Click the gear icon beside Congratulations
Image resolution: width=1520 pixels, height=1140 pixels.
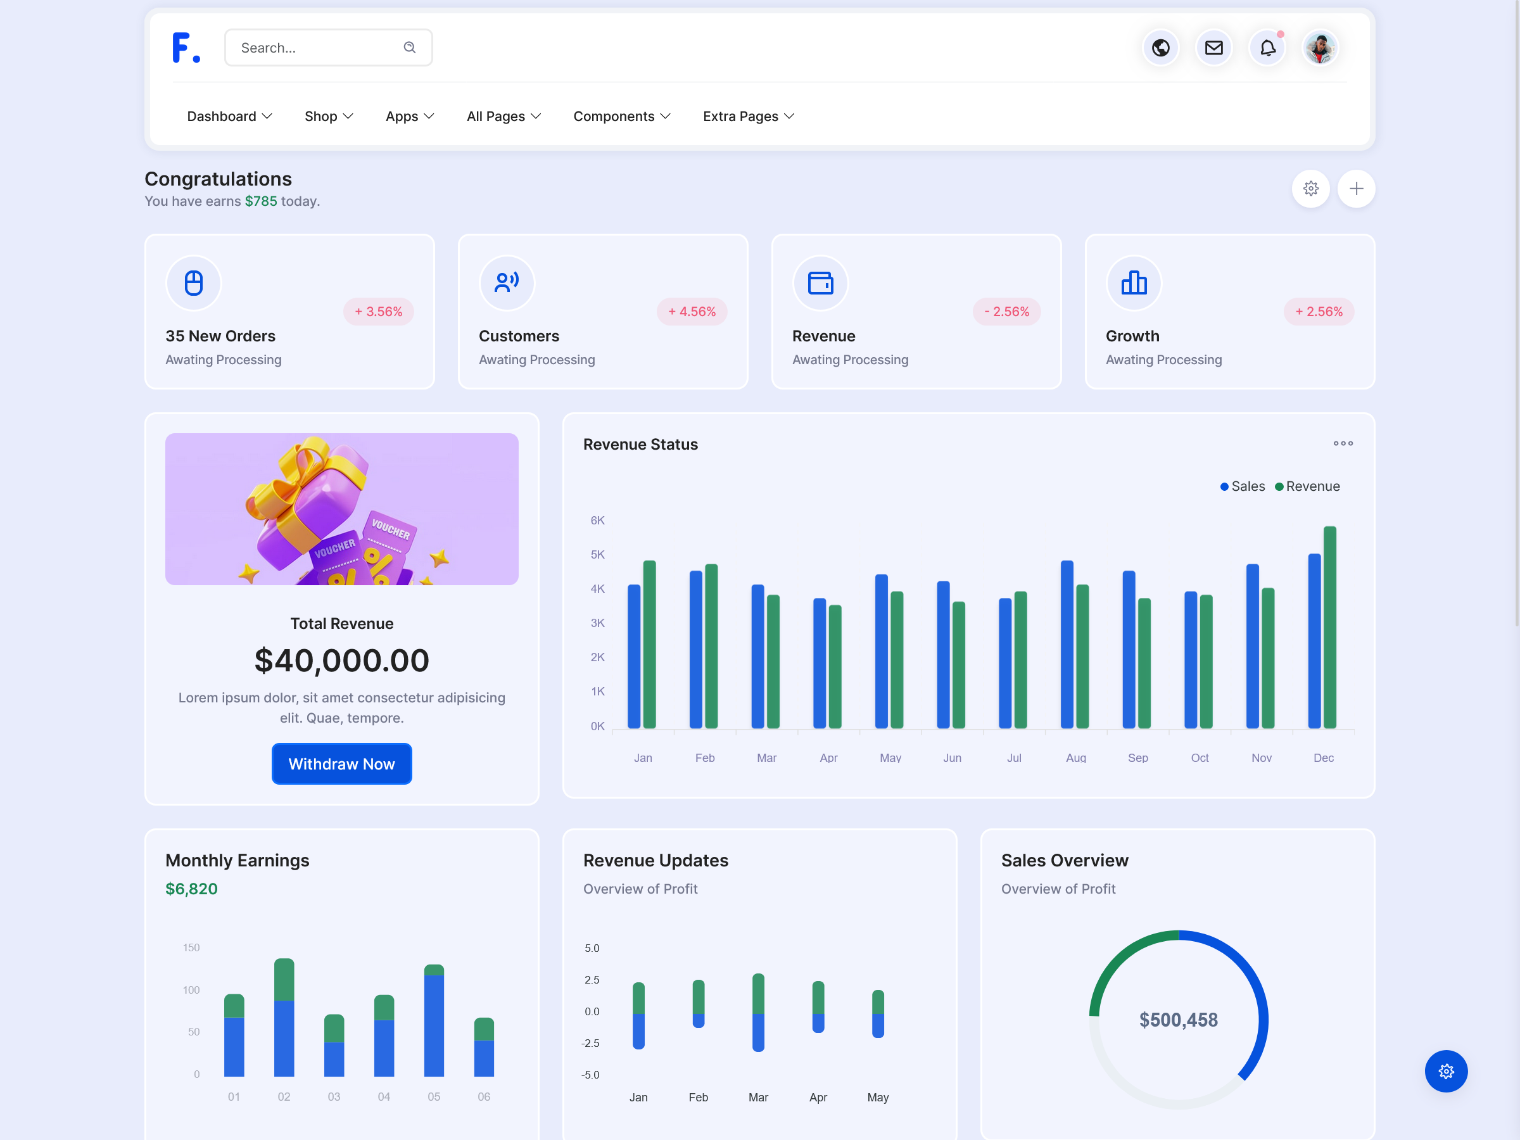click(x=1310, y=188)
